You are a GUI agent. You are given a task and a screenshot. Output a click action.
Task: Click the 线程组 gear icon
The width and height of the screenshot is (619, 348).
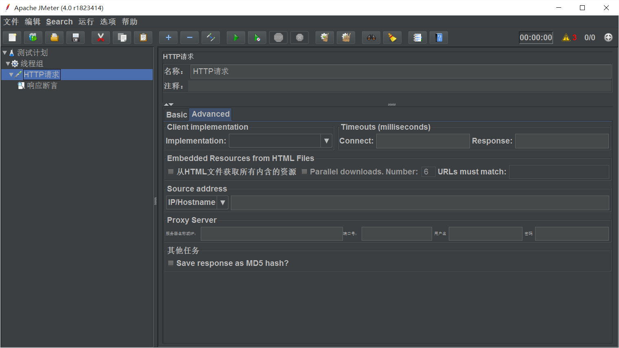[x=15, y=63]
